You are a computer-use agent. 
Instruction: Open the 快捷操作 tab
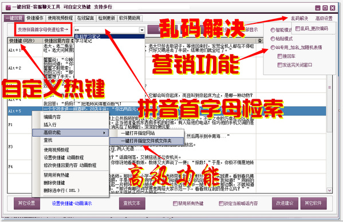tap(35, 18)
